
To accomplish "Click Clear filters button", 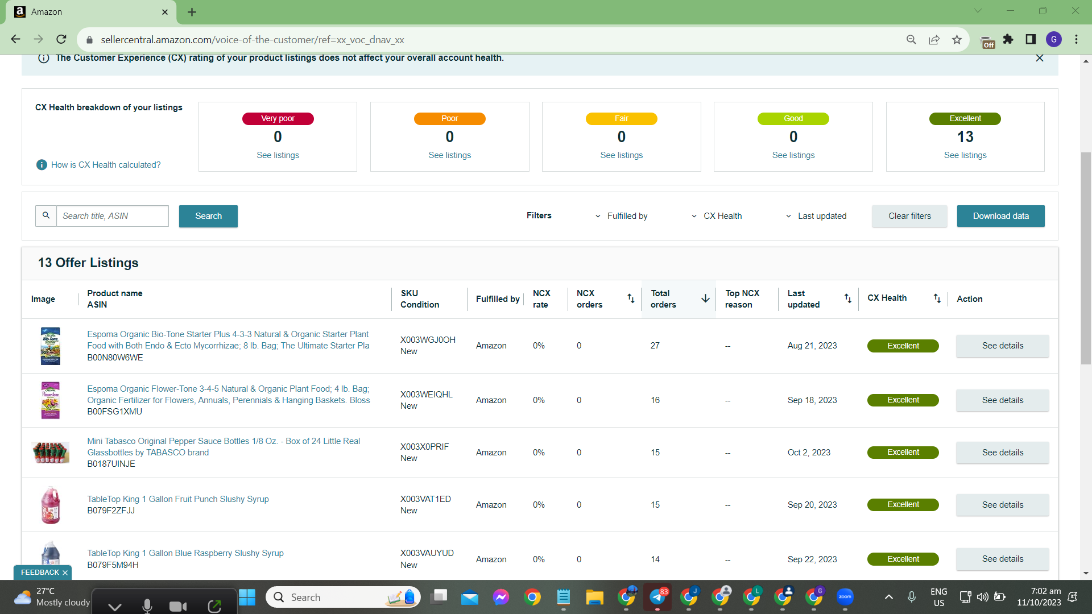I will tap(909, 216).
